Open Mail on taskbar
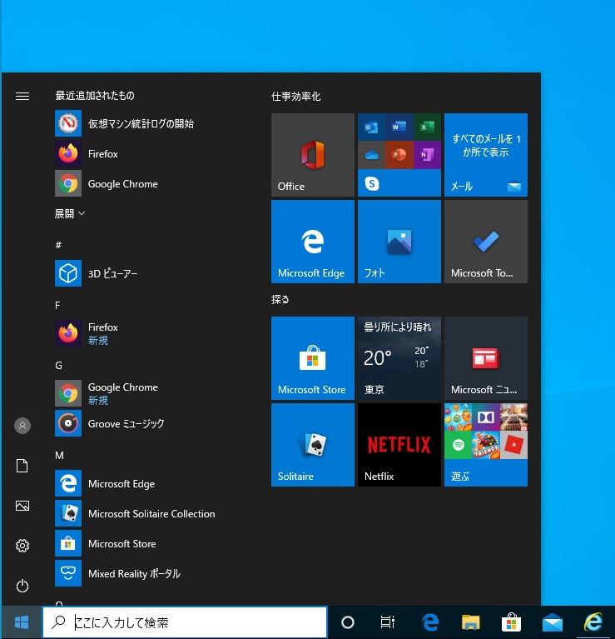 [x=553, y=622]
